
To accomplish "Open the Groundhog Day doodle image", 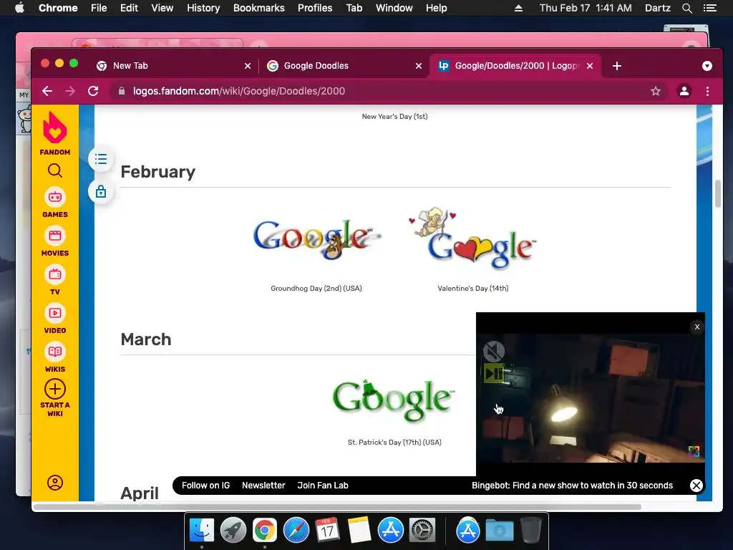I will tap(317, 239).
